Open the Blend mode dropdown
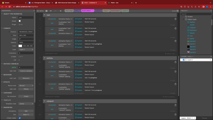Image resolution: width=213 pixels, height=120 pixels. 26,86
